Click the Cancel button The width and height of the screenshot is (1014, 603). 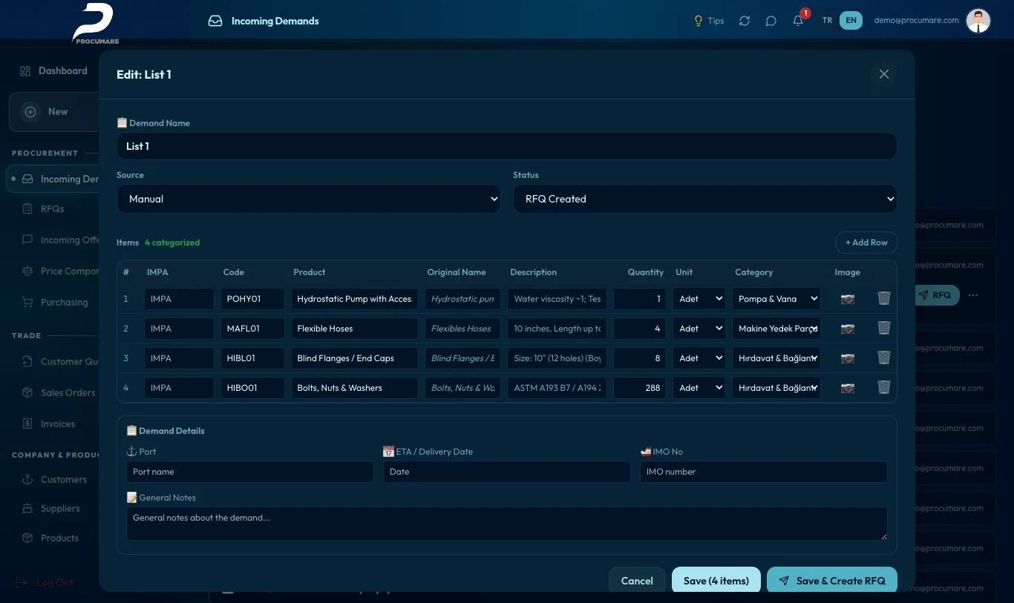pyautogui.click(x=637, y=581)
